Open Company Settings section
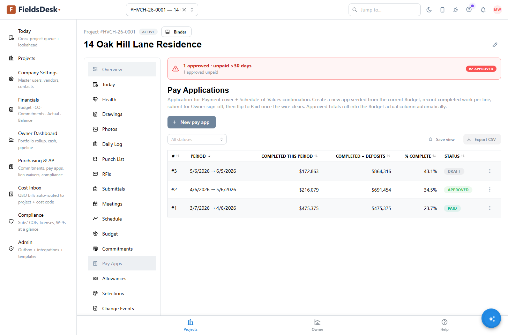The image size is (508, 335). click(38, 79)
